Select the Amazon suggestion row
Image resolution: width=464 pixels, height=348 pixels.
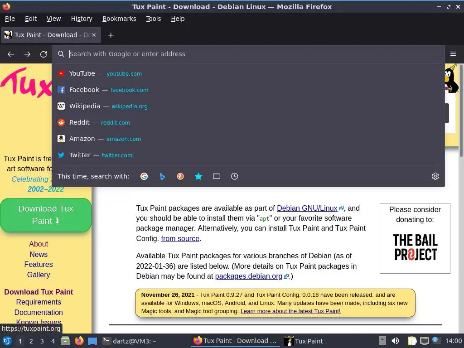coord(248,139)
